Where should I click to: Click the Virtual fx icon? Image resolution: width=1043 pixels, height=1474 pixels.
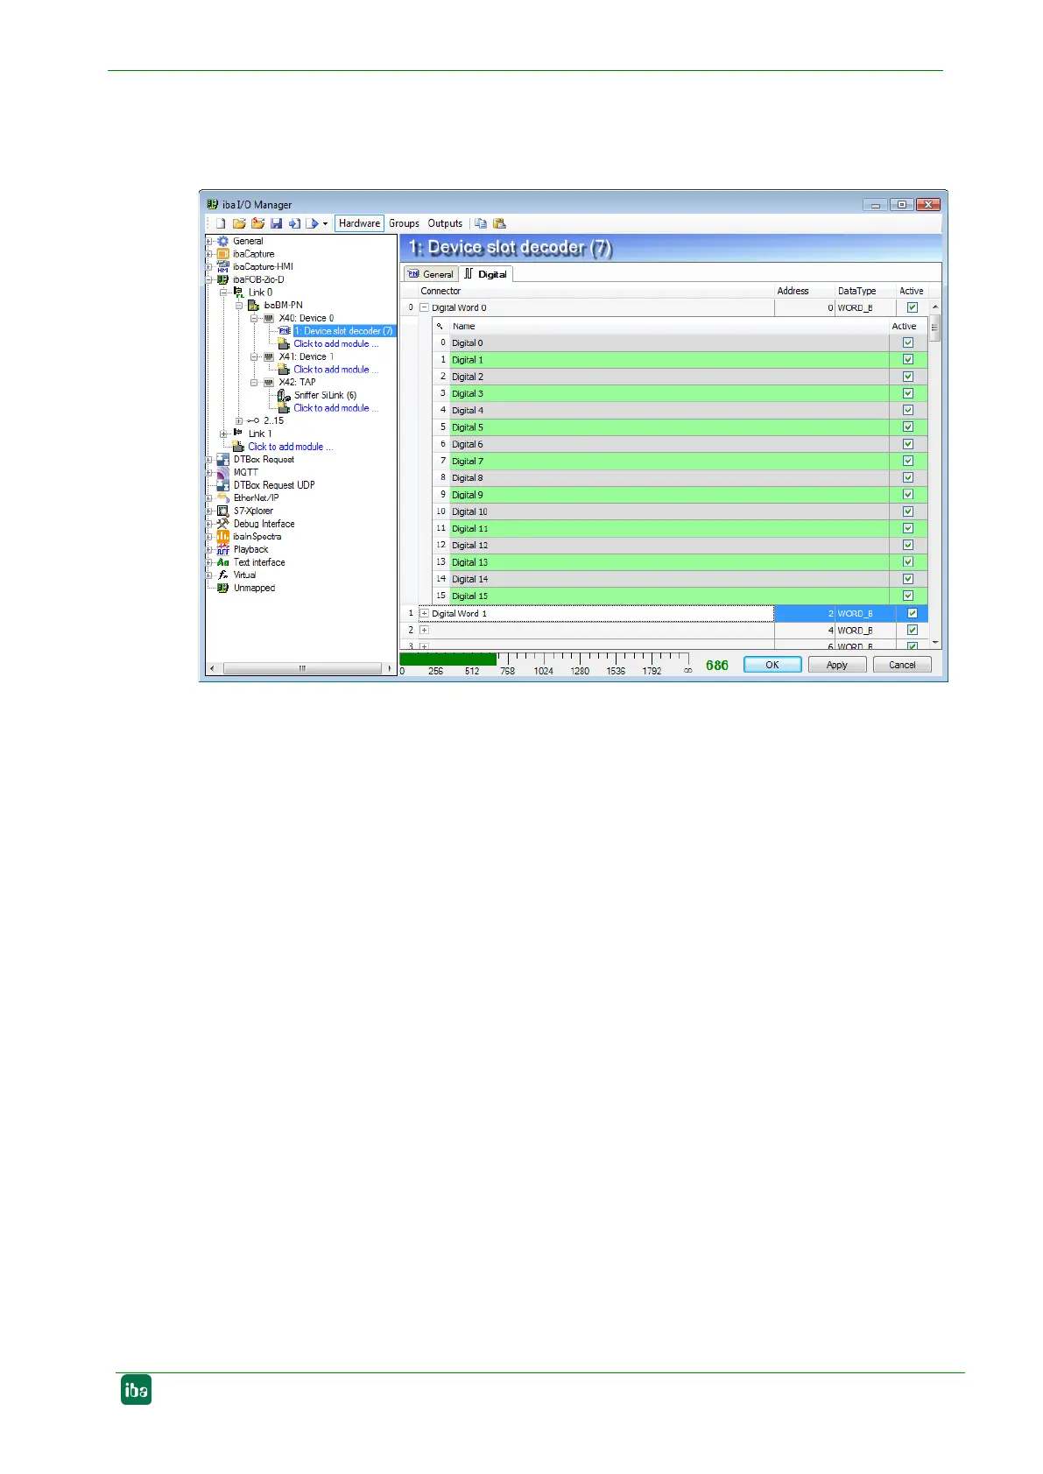click(x=222, y=575)
